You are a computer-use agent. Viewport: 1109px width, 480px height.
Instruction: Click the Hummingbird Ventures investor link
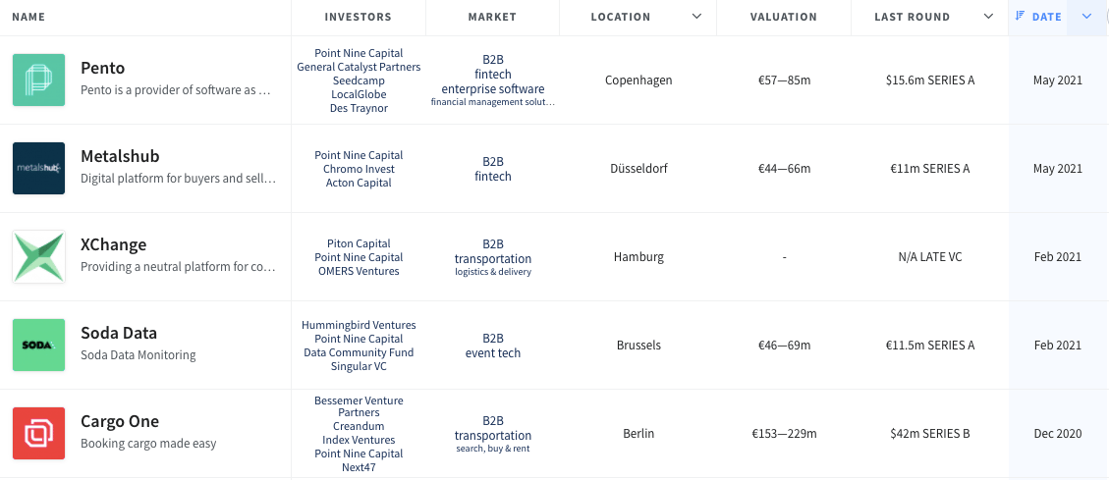tap(359, 325)
